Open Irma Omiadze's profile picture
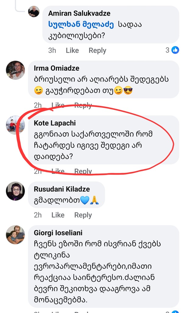The width and height of the screenshot is (185, 313). [15, 70]
